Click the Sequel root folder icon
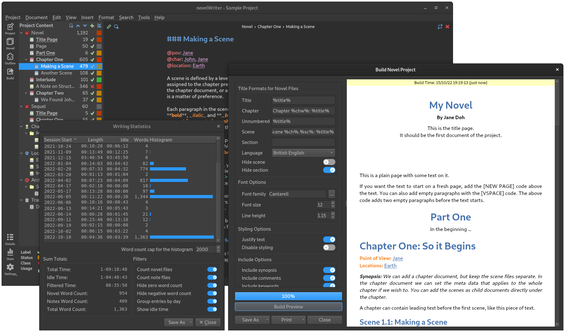 click(x=27, y=106)
